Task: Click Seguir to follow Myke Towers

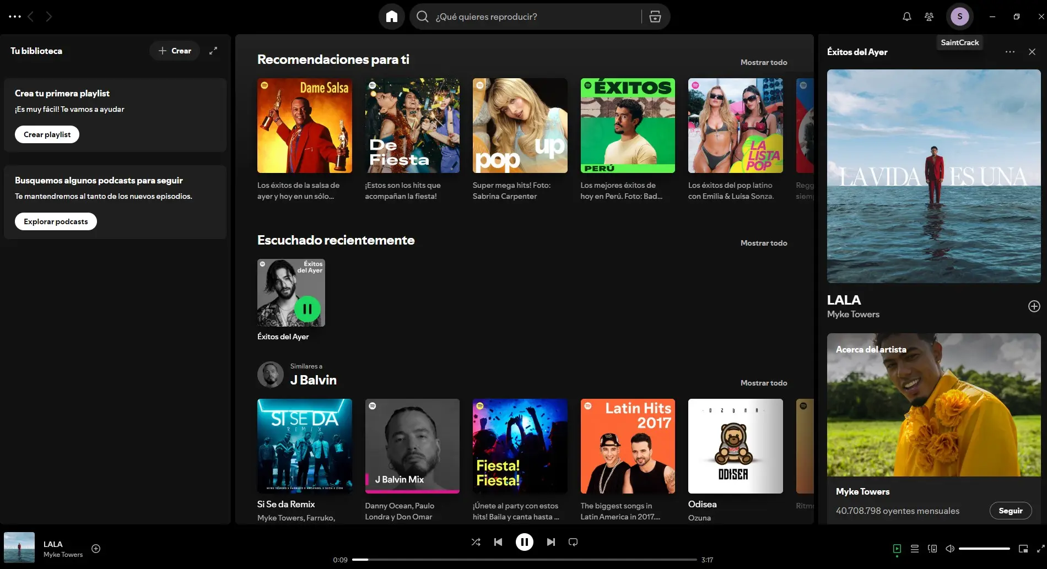Action: pos(1011,511)
